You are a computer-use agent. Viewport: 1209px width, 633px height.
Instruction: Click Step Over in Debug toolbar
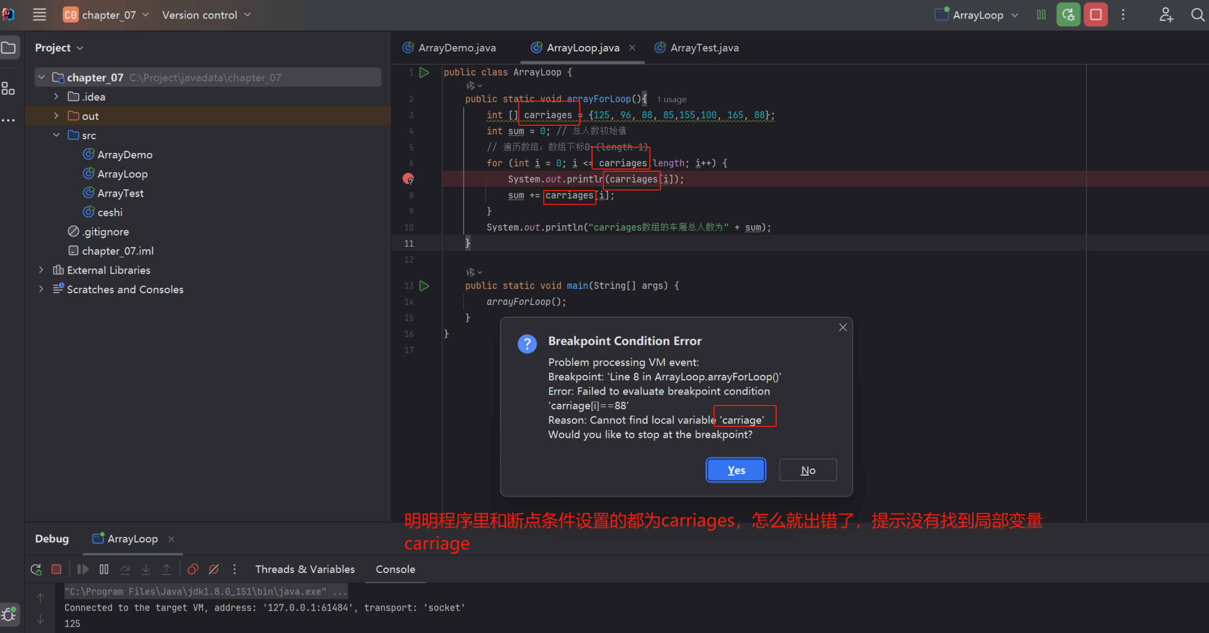[125, 569]
